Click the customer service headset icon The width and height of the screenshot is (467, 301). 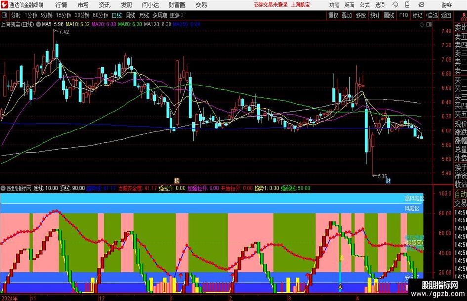tap(395, 5)
